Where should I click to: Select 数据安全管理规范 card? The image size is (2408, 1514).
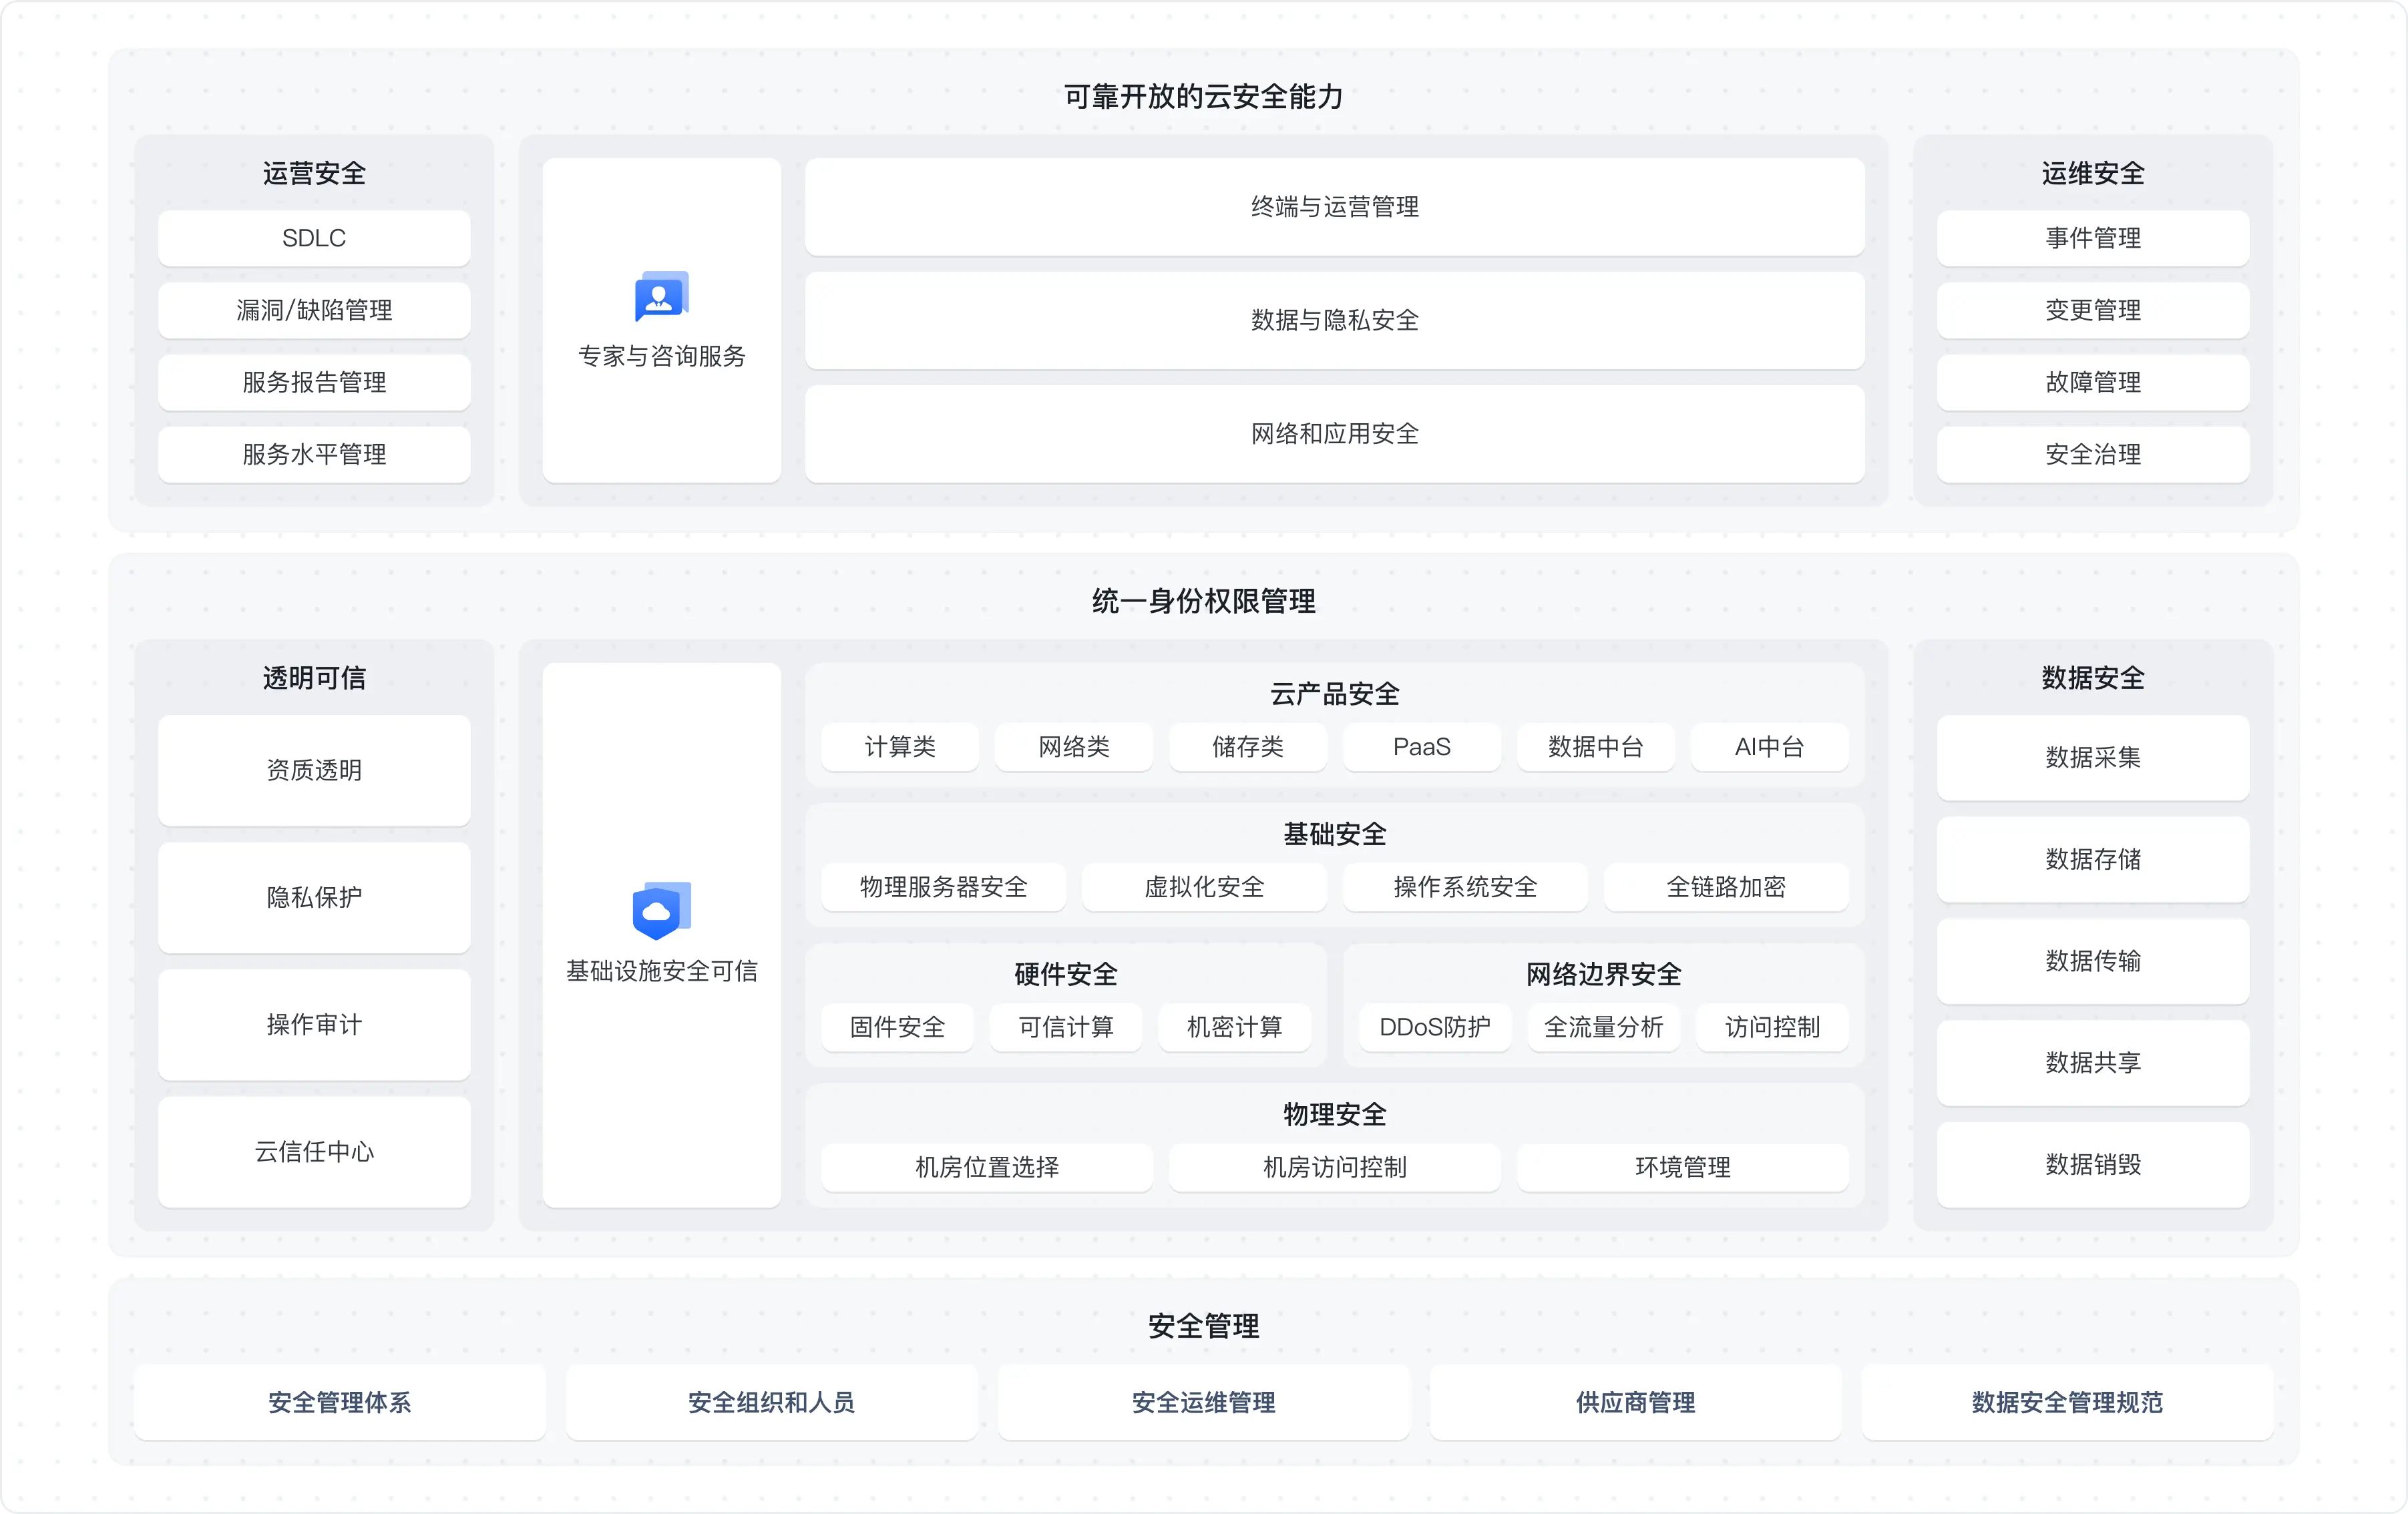click(2068, 1402)
